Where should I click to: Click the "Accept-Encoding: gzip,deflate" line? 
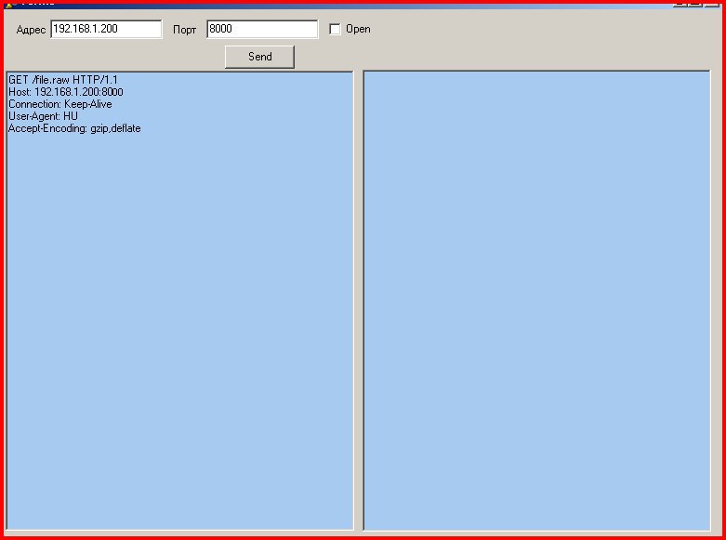tap(74, 128)
